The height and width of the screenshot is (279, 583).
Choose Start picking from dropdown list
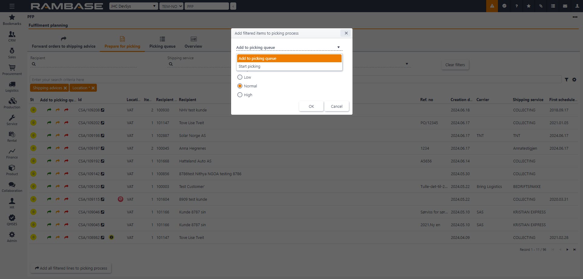tap(289, 66)
